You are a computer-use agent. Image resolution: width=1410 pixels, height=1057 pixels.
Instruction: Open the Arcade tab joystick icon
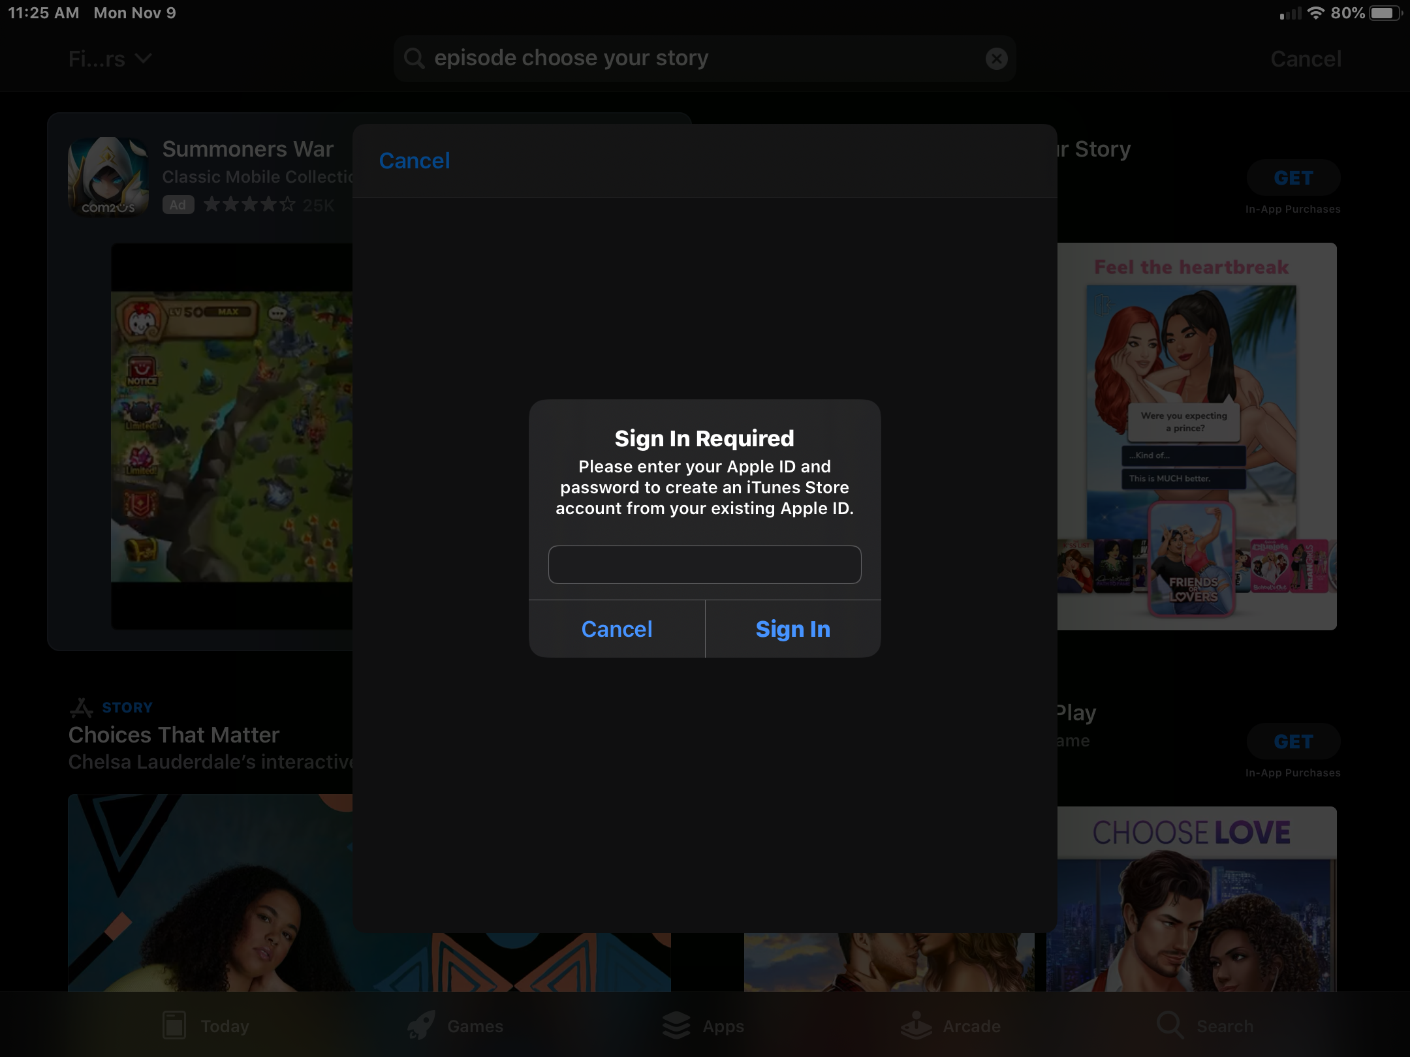916,1025
